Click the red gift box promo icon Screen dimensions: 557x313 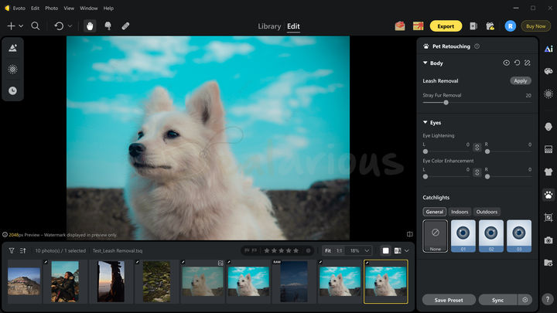click(x=400, y=26)
